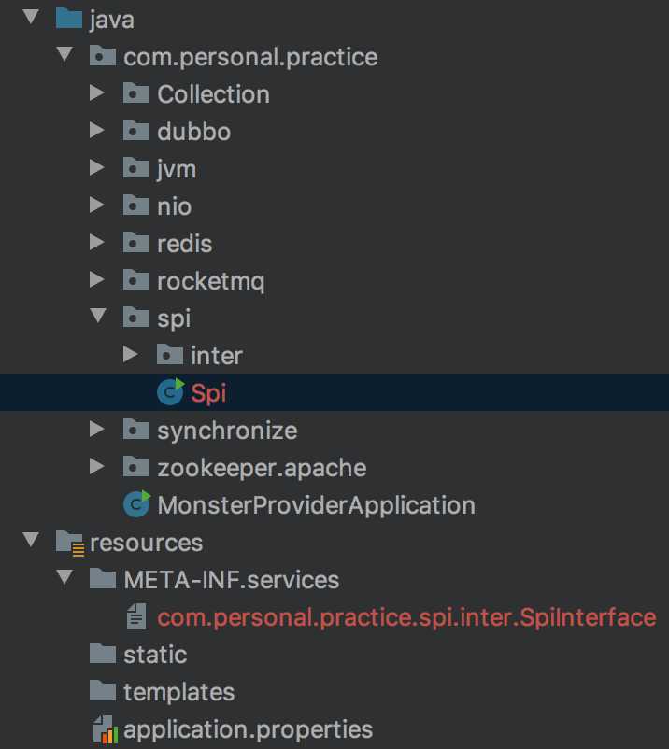Expand the rocketmq package

[x=96, y=280]
